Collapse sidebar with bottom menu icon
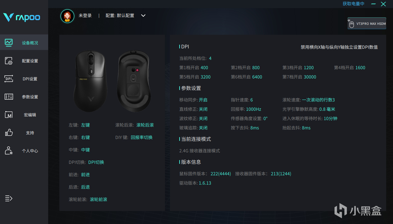Screen dimensions: 393x224 (x=9, y=198)
